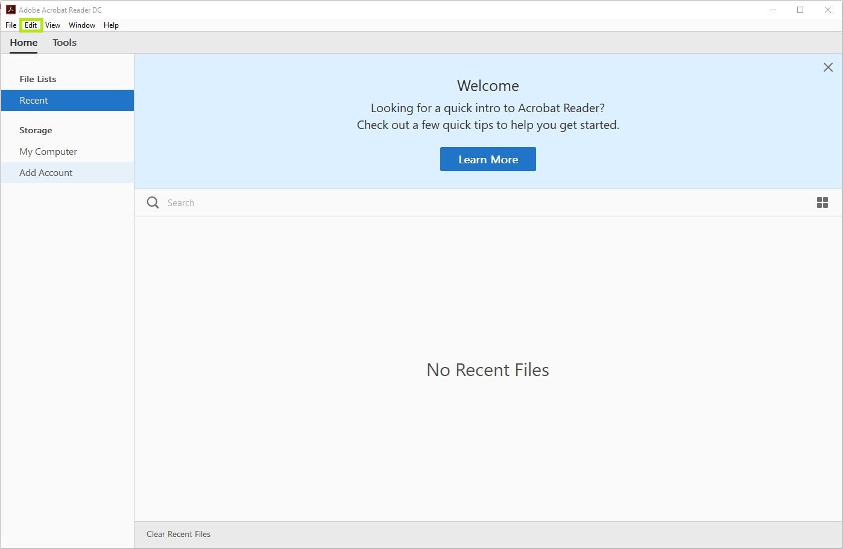Switch to thumbnail grid view
Viewport: 843px width, 549px height.
[822, 202]
